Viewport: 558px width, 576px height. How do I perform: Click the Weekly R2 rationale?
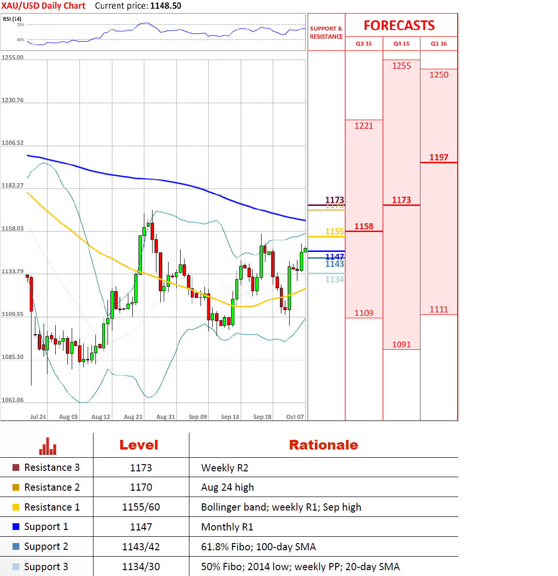click(225, 468)
